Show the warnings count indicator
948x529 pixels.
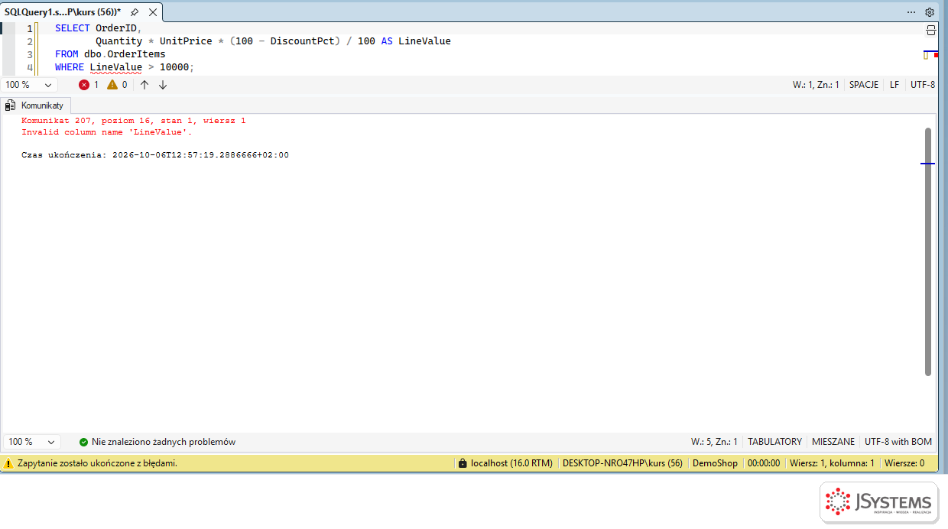click(x=117, y=85)
